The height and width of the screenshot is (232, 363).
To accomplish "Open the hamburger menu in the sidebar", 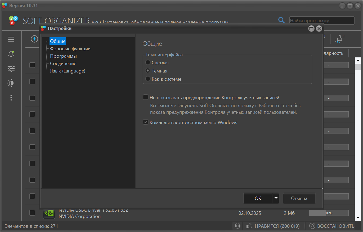I will (x=11, y=40).
